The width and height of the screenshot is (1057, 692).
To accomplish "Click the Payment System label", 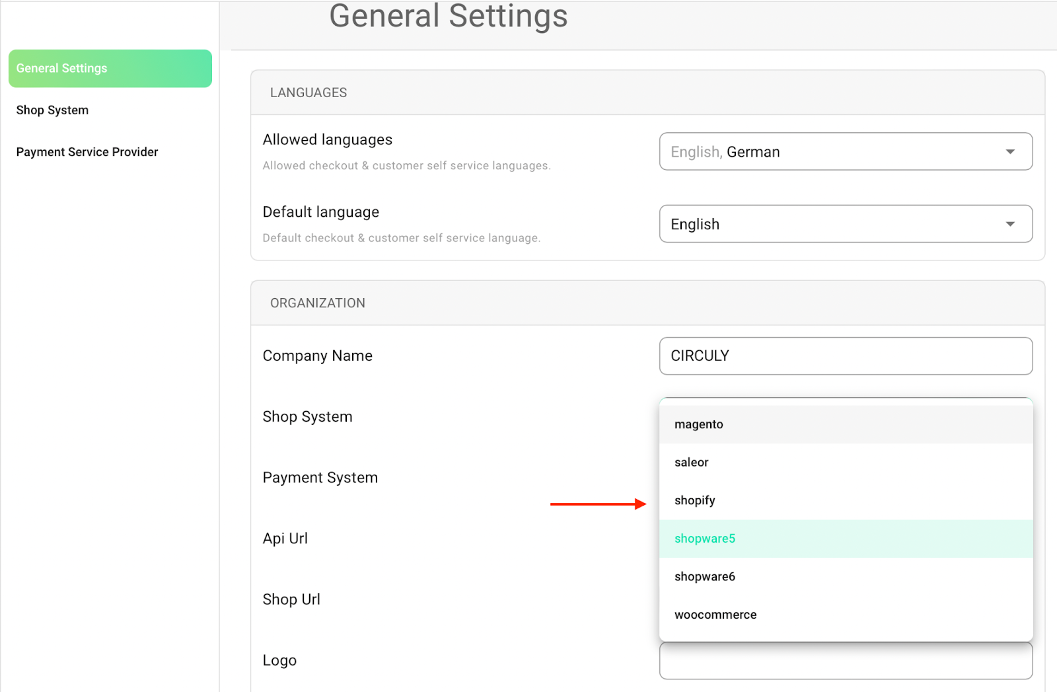I will [320, 478].
